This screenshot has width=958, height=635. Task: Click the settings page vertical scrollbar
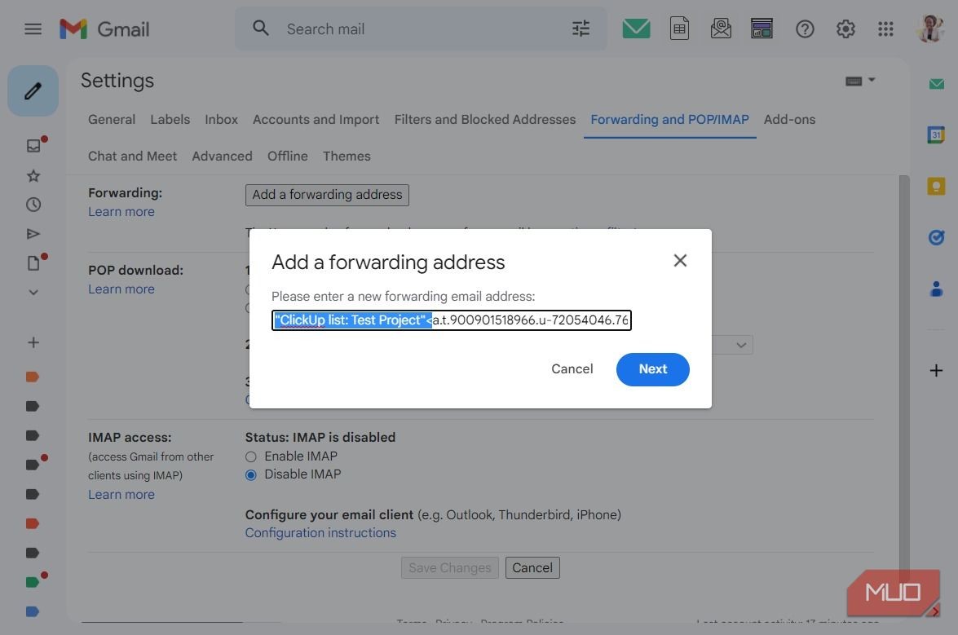[904, 378]
